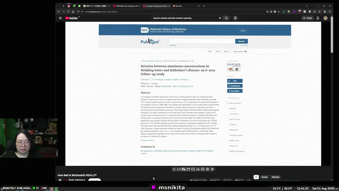339x191 pixels.
Task: Click the PubMed Search button
Action: pos(241,41)
